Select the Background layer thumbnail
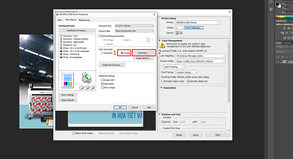293x159 pixels. pos(284,62)
